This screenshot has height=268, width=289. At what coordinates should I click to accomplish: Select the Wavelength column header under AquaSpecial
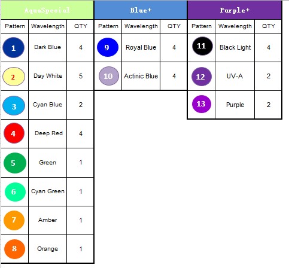[48, 26]
